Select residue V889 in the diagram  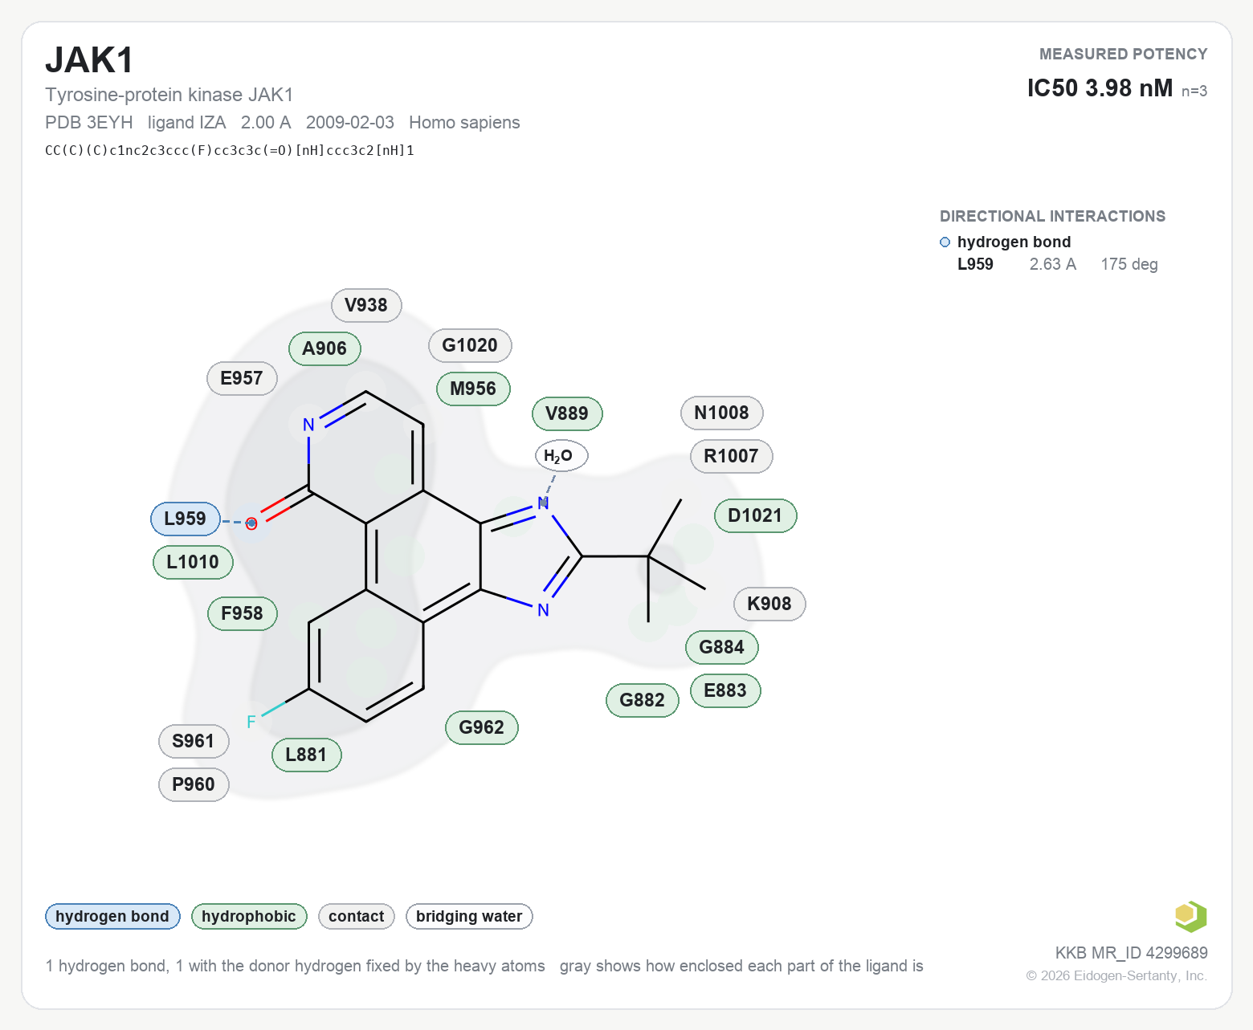[x=567, y=413]
